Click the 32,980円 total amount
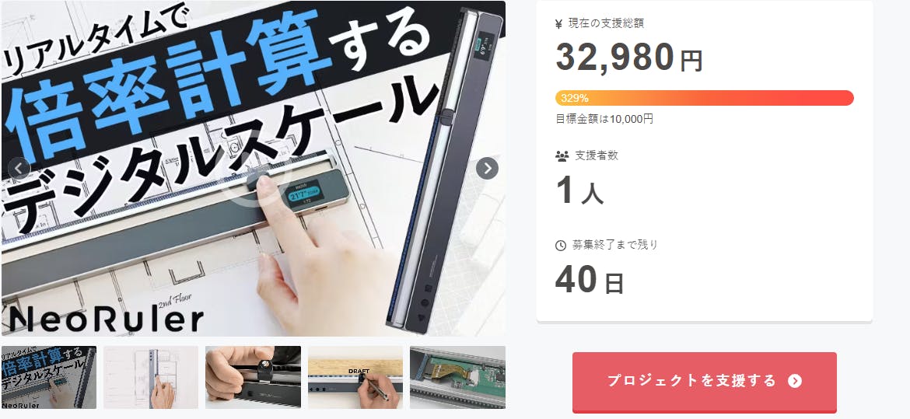 point(629,57)
